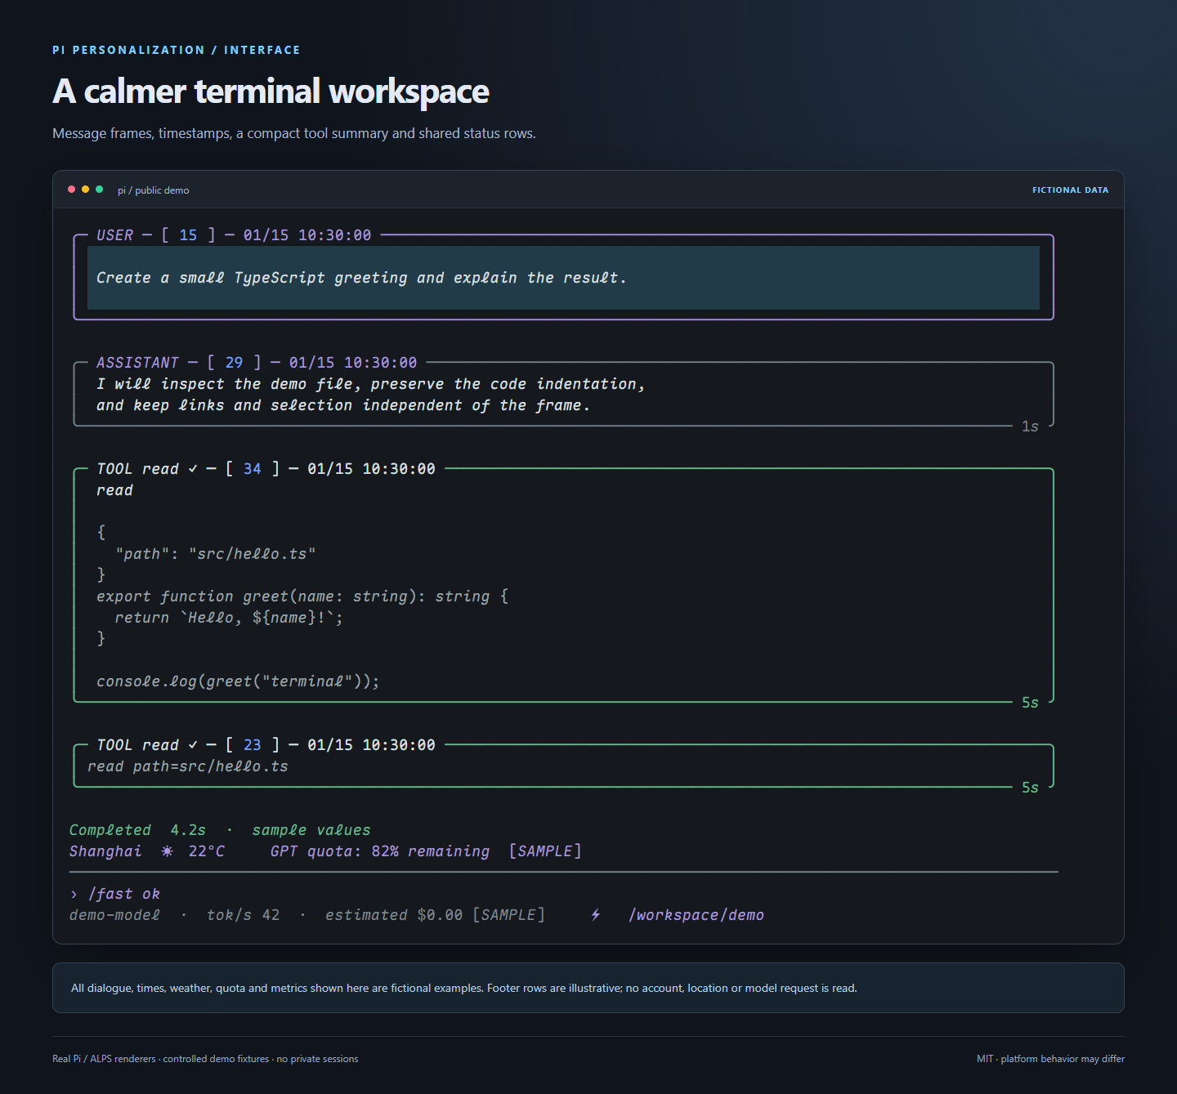Click the summary "read path=src/hello.ts"
The height and width of the screenshot is (1094, 1177).
coord(188,766)
